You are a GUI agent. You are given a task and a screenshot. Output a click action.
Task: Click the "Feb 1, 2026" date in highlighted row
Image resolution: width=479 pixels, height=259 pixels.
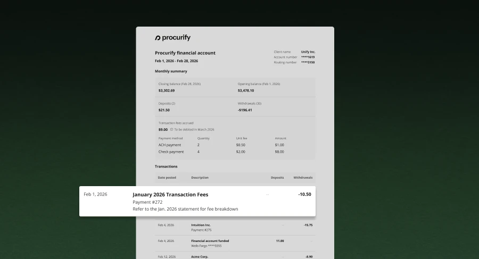(x=95, y=194)
